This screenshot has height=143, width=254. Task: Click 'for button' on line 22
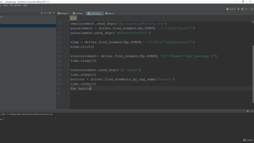[81, 89]
